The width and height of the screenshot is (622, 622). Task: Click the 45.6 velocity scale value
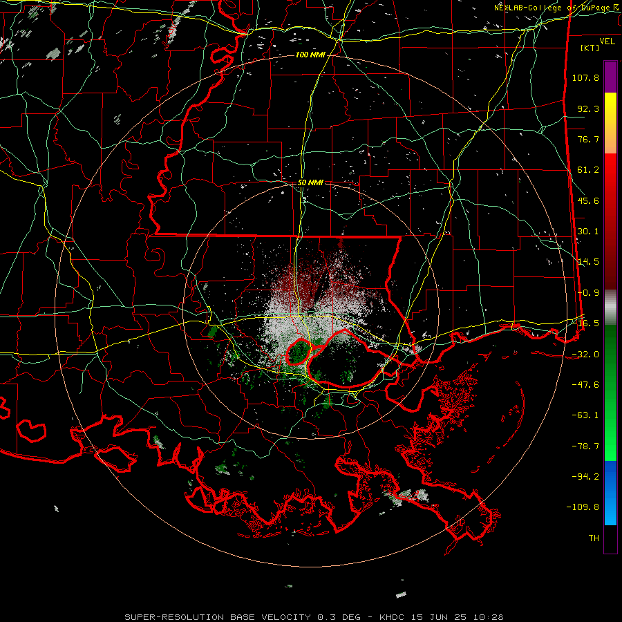click(588, 200)
